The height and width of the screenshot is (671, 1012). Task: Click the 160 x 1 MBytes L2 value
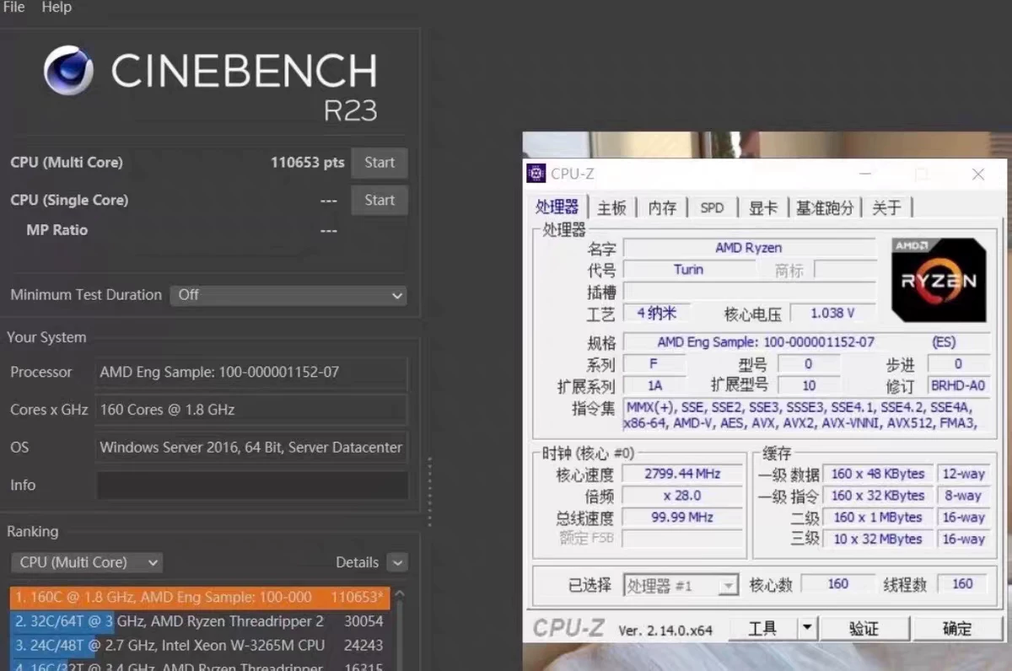point(878,518)
